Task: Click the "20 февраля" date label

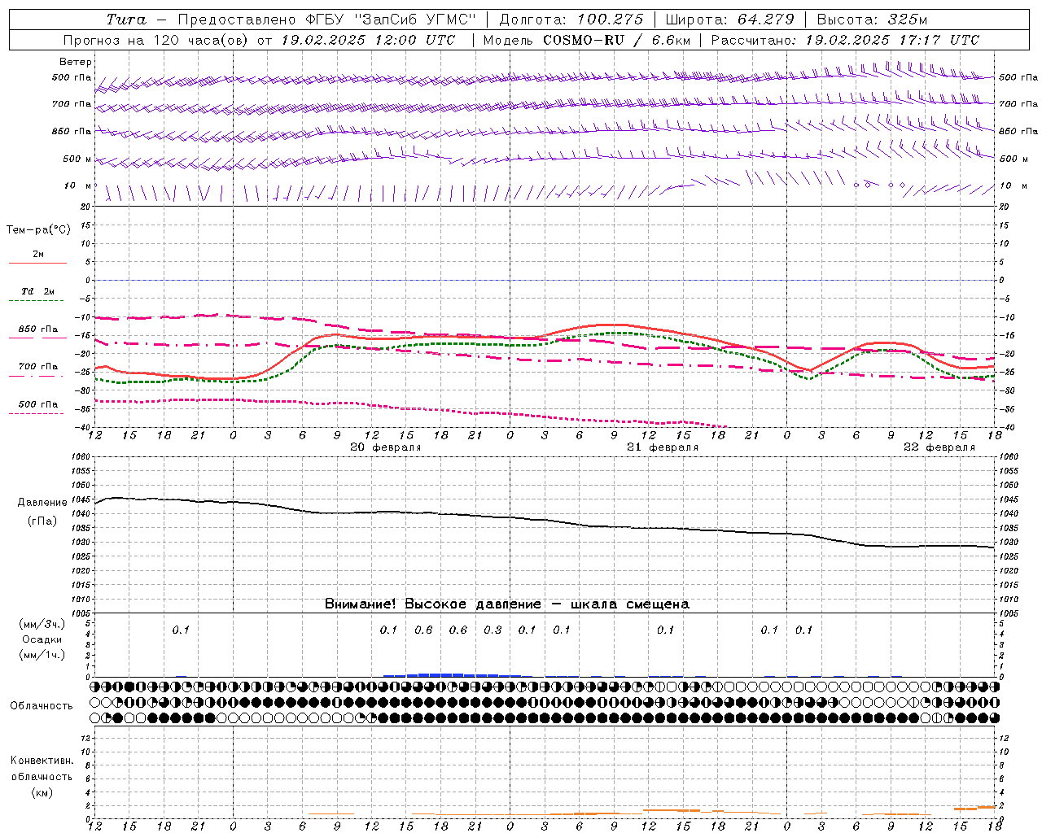Action: point(386,447)
